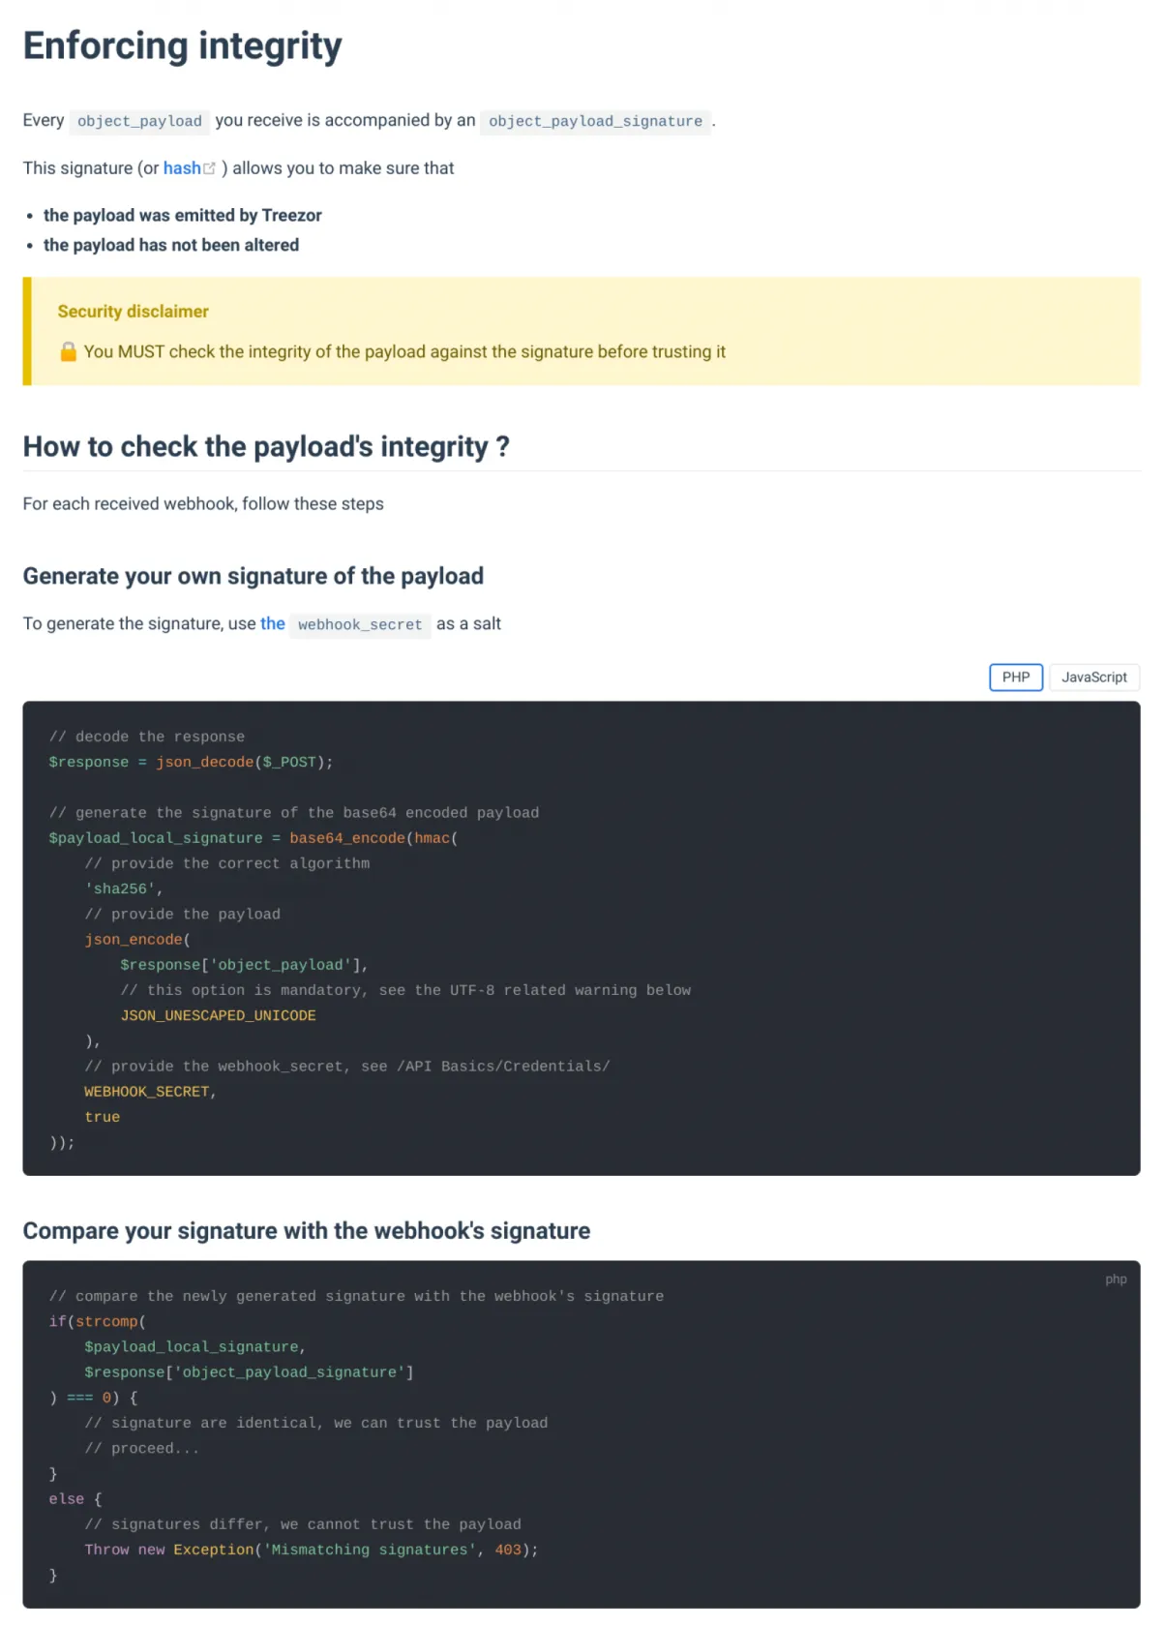Click the object_payload inline code tag
Screen dimensions: 1165x1626
tap(139, 121)
